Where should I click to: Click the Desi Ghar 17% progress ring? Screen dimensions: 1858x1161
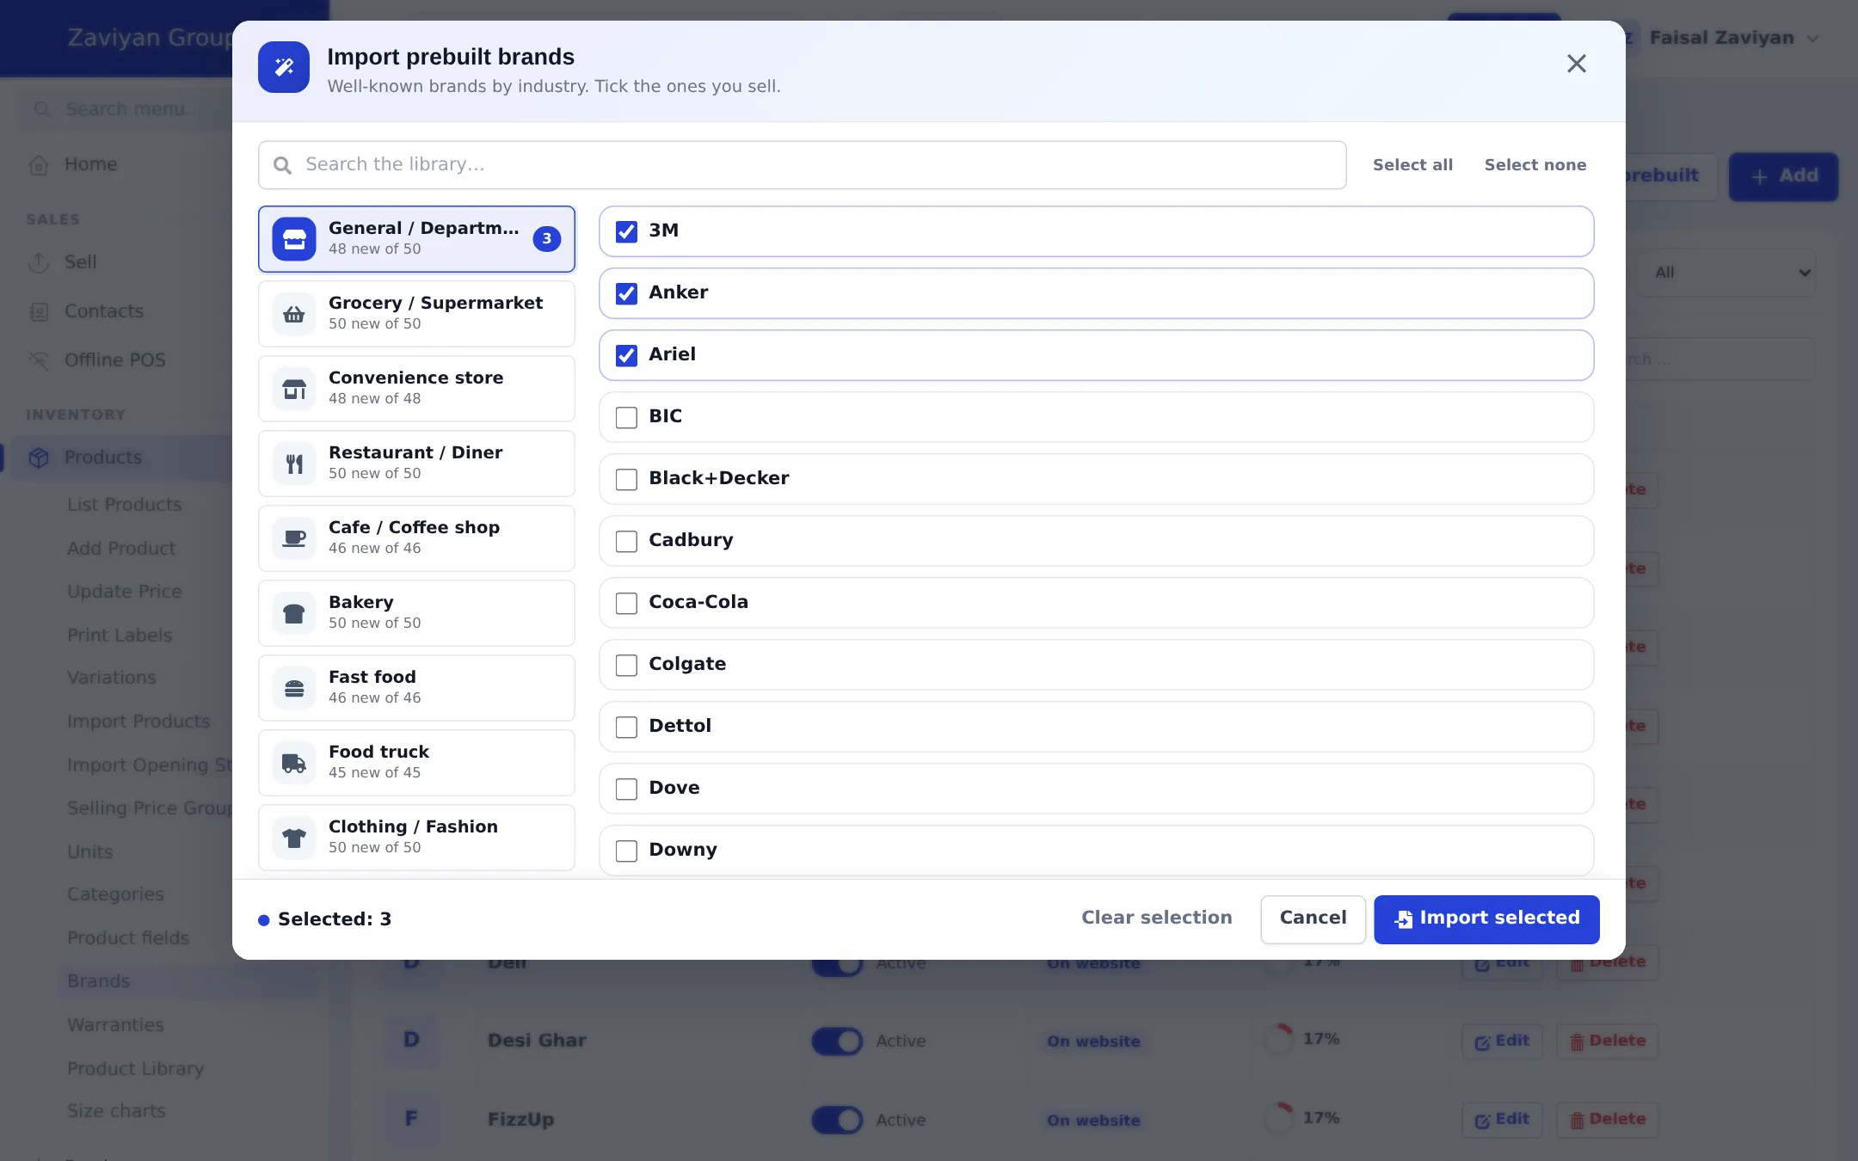point(1278,1039)
